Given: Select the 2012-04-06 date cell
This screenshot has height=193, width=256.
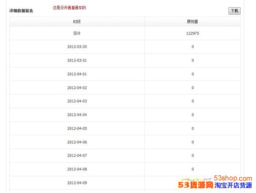Looking at the screenshot, I should pyautogui.click(x=77, y=142).
